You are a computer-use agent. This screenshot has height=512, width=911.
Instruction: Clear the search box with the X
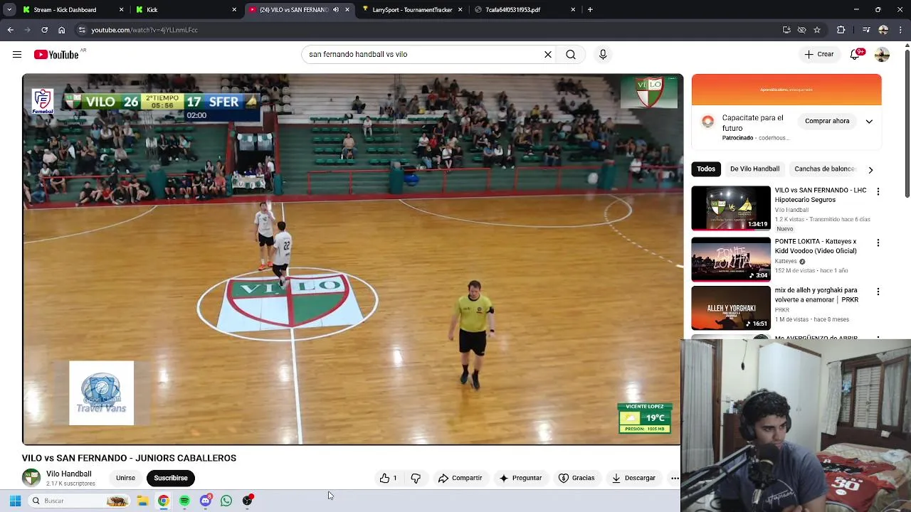[548, 54]
